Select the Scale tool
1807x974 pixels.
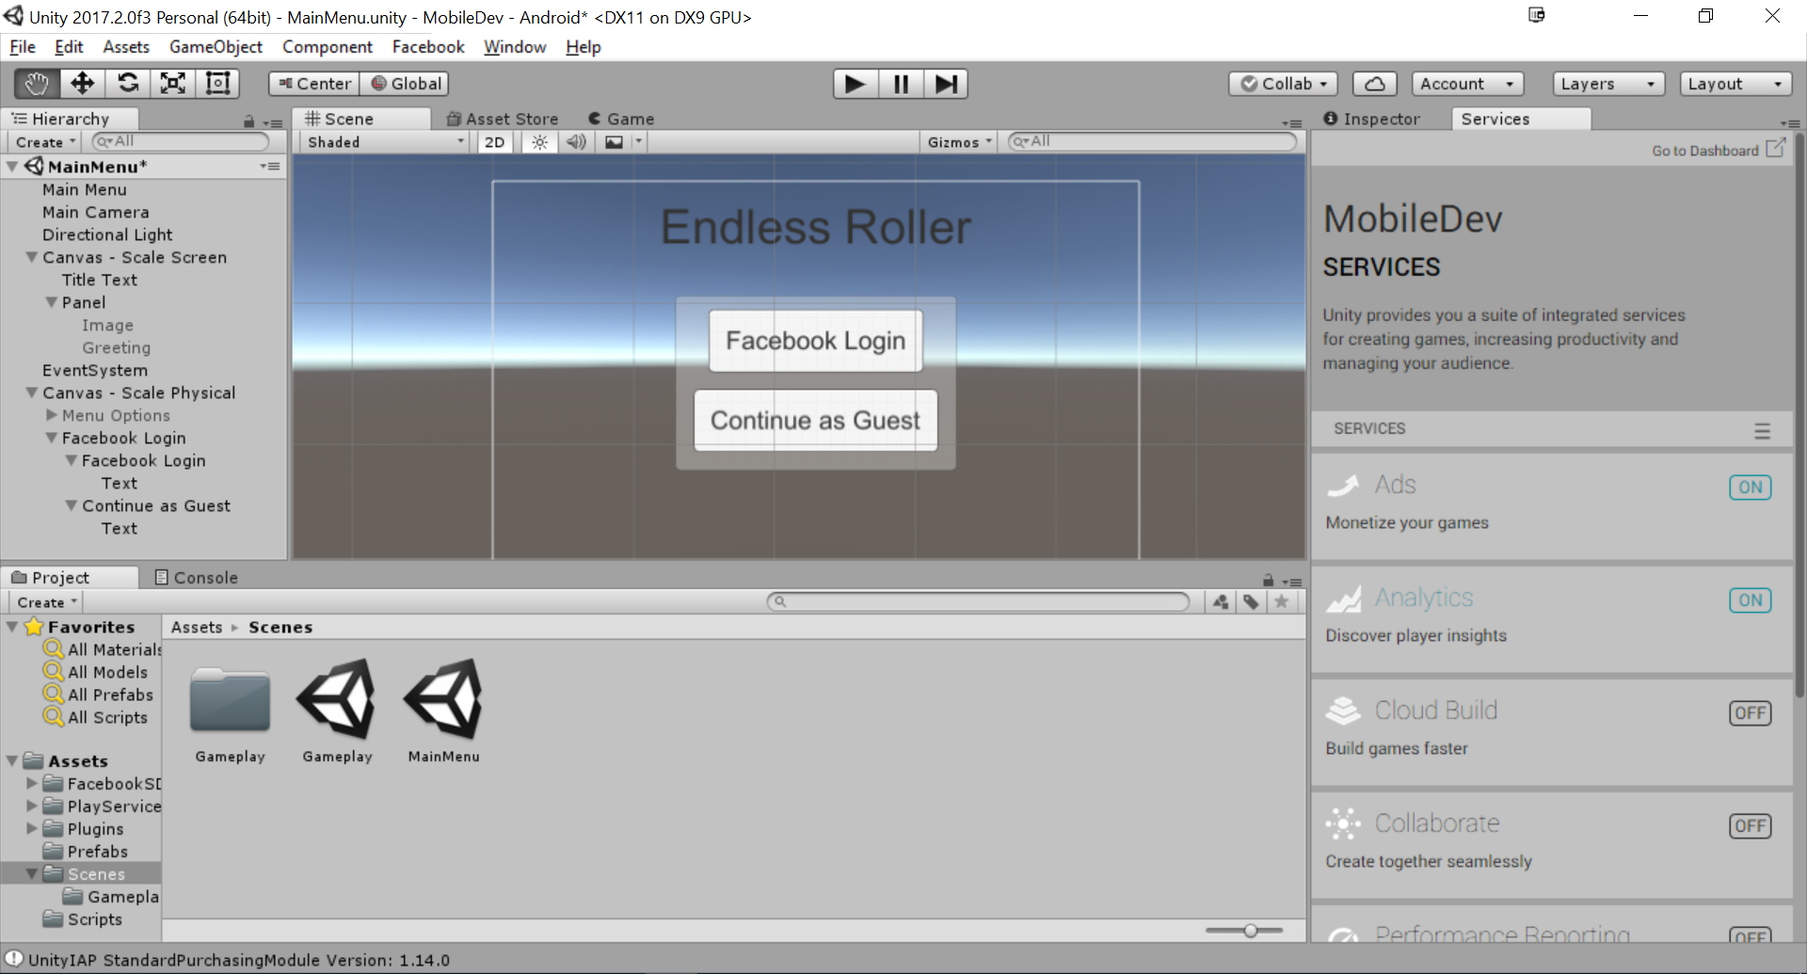(x=173, y=84)
